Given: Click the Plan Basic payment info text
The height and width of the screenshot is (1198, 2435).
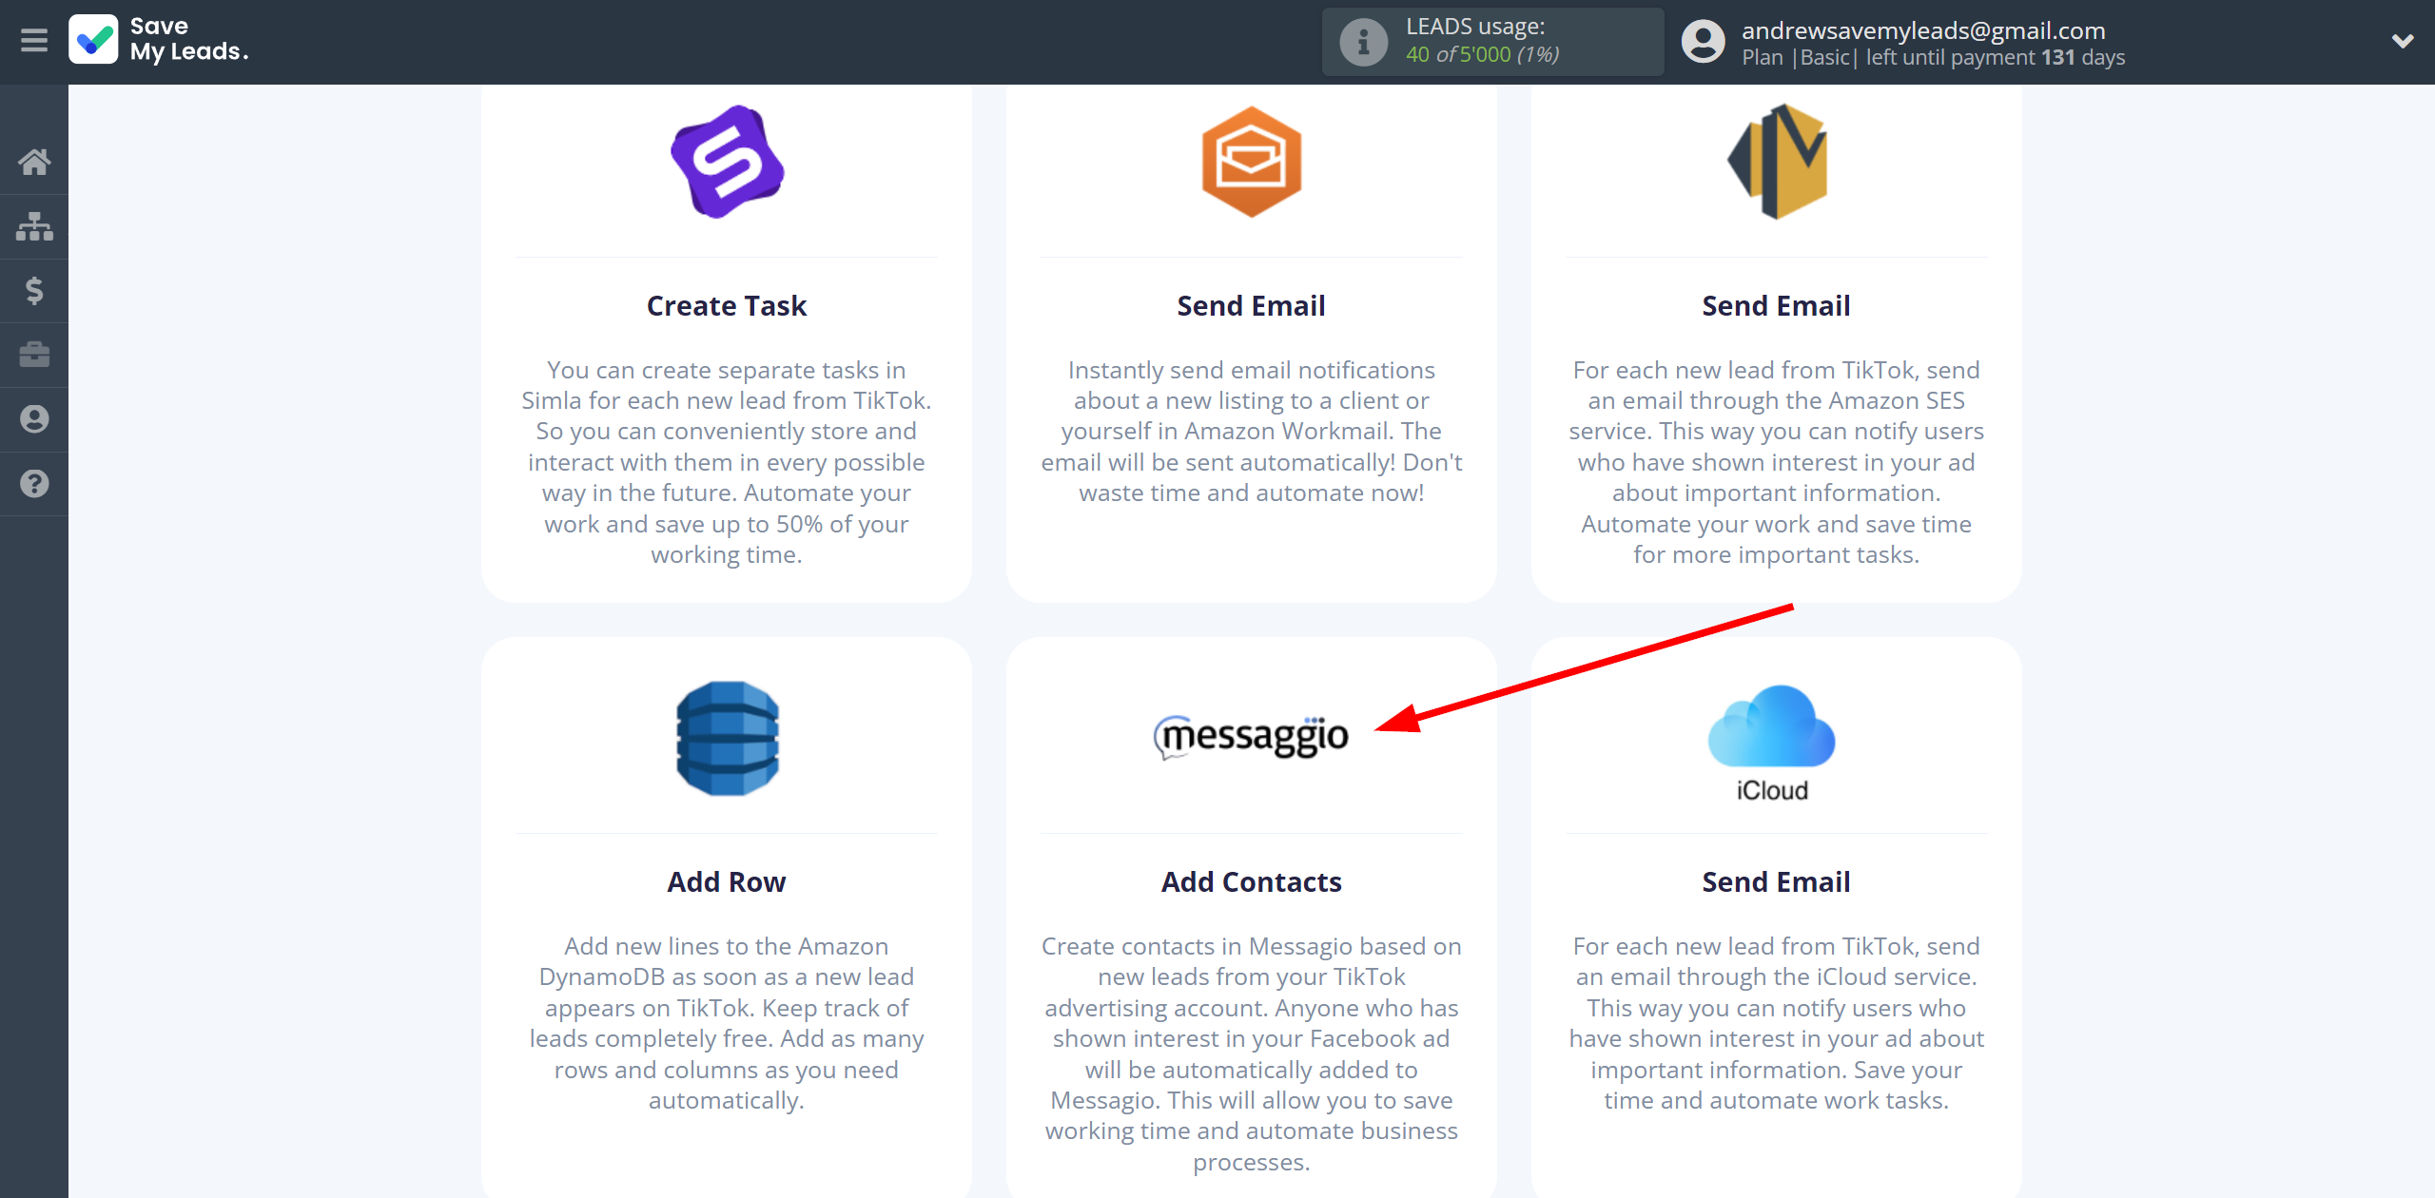Looking at the screenshot, I should click(1933, 58).
